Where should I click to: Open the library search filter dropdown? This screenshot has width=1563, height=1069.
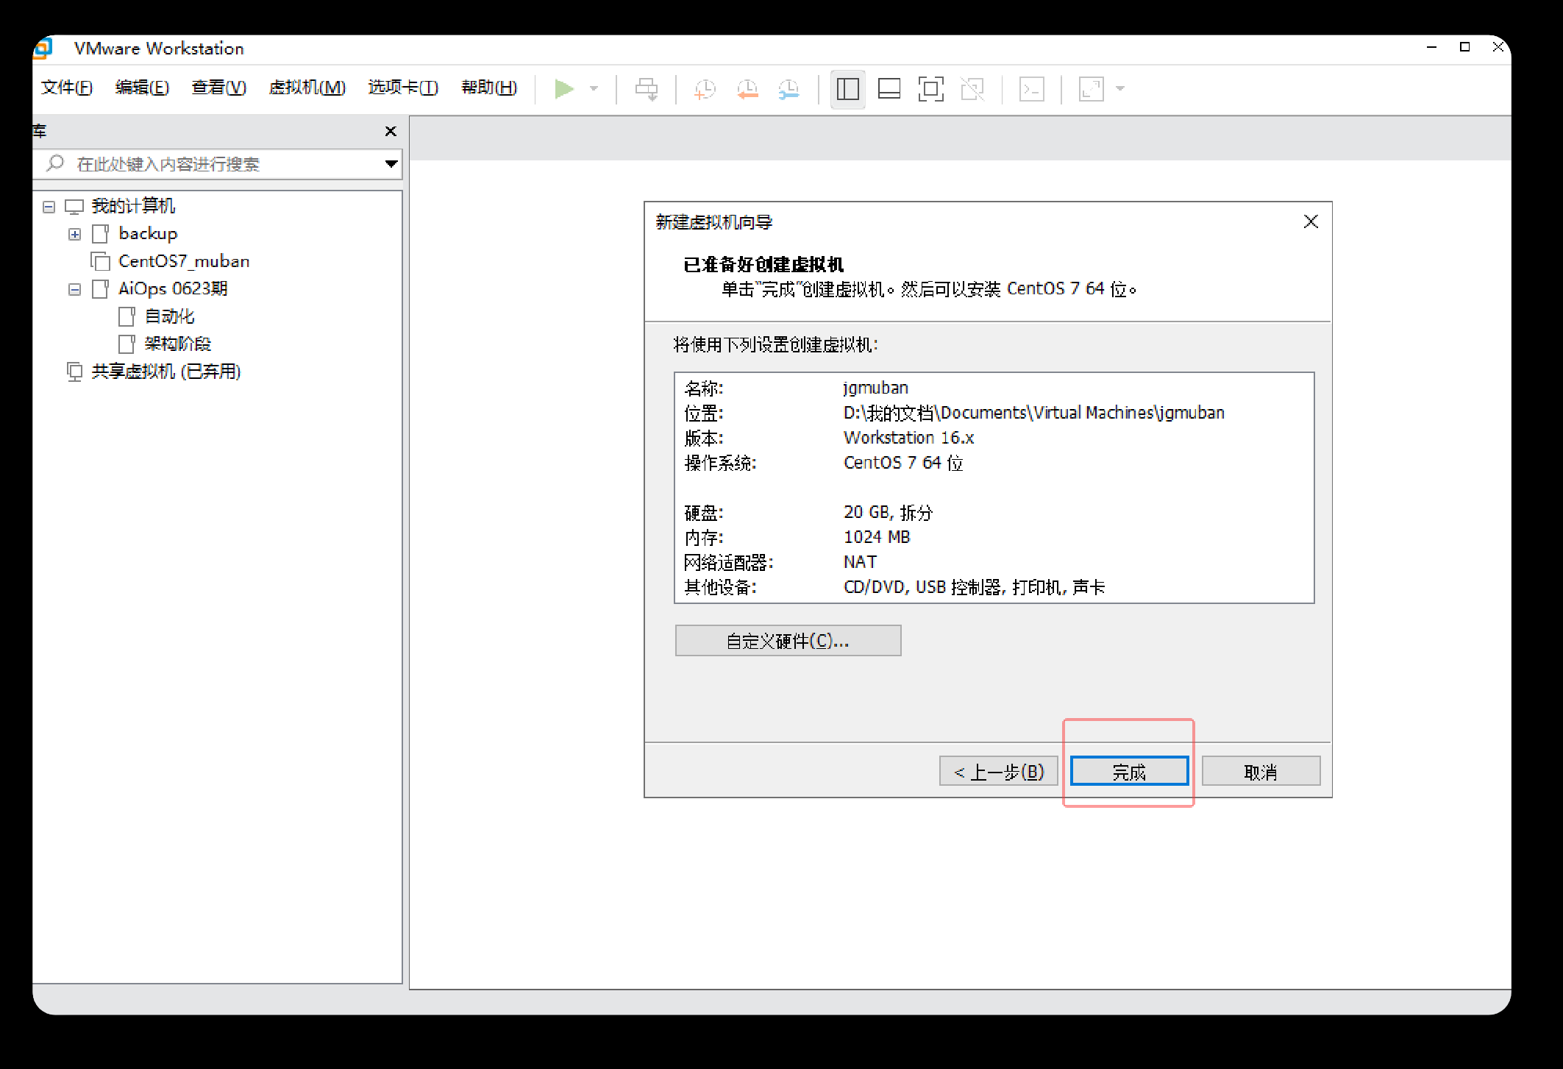tap(391, 163)
